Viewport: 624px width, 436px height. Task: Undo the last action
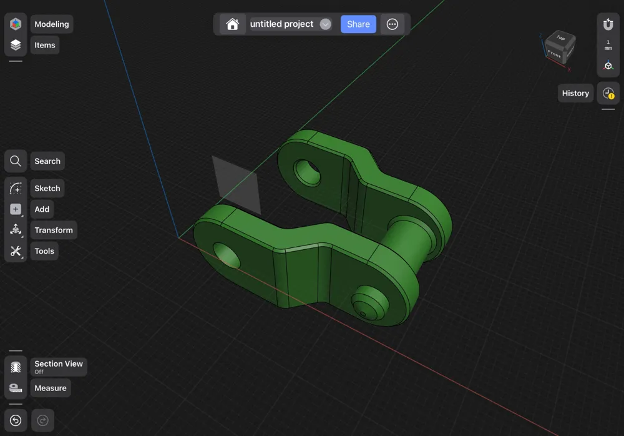click(16, 420)
